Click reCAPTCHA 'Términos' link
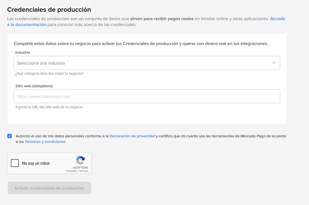The image size is (309, 205). coord(84,171)
